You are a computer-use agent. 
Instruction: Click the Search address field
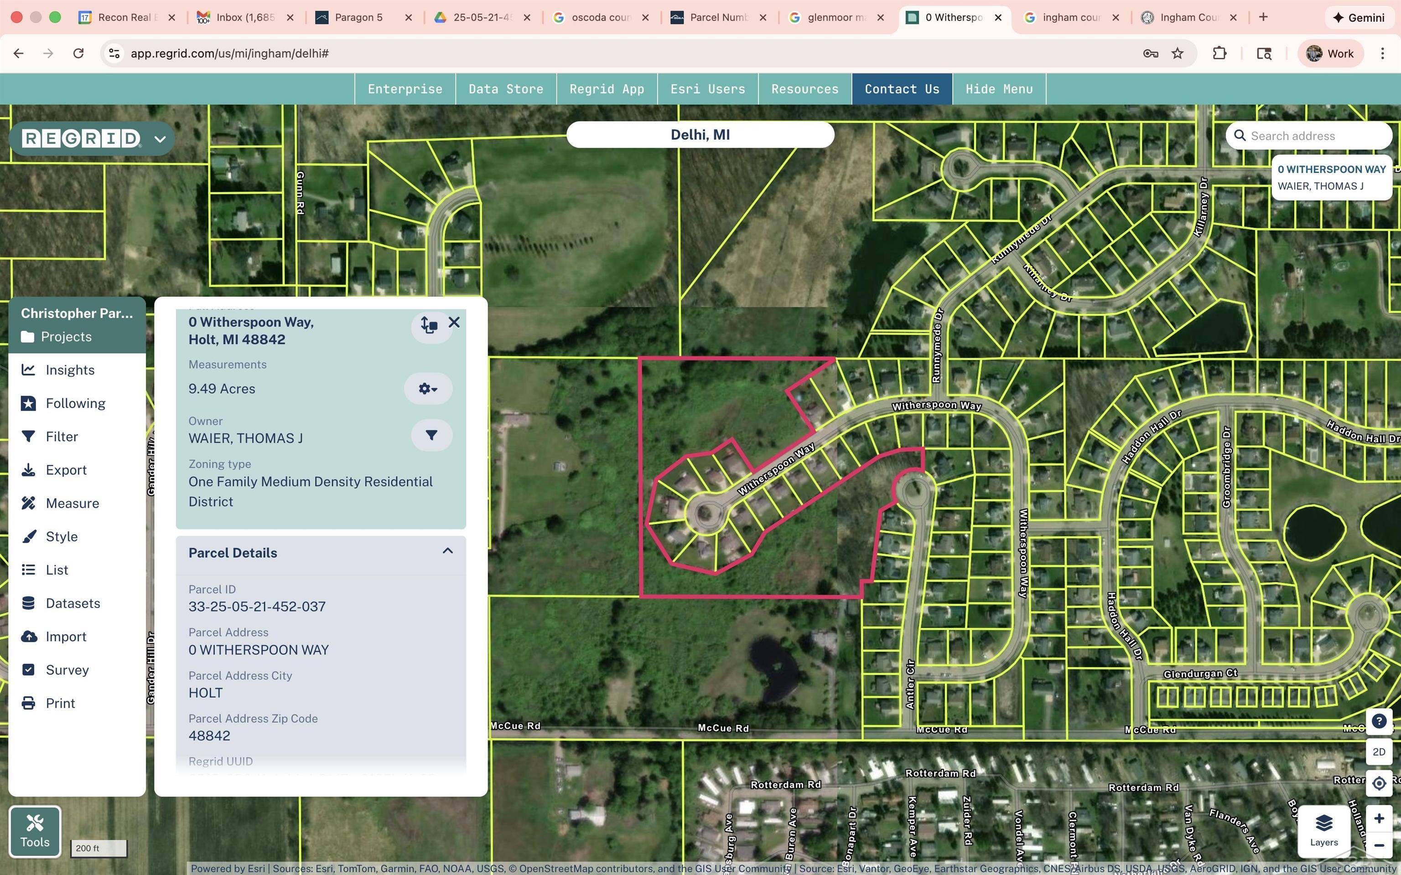click(1314, 135)
